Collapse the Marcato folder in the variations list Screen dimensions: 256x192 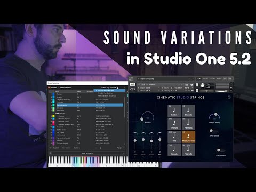(x=55, y=113)
